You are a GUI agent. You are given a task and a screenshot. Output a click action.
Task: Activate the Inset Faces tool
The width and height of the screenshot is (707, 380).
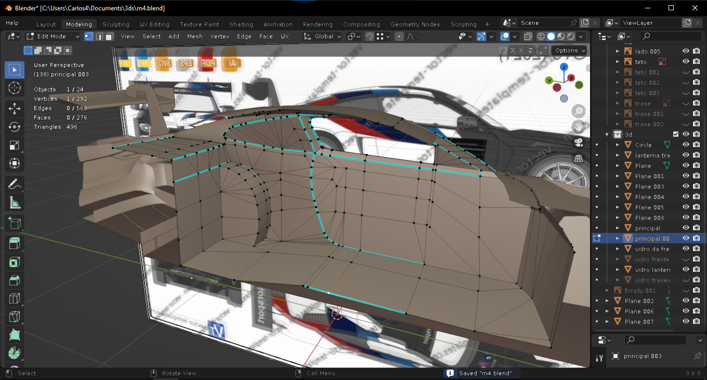15,262
